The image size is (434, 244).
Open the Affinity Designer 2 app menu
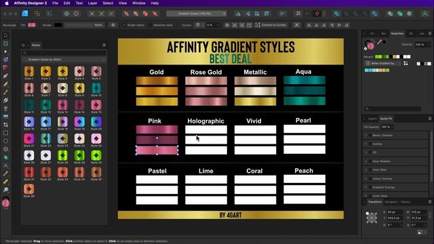(31, 3)
